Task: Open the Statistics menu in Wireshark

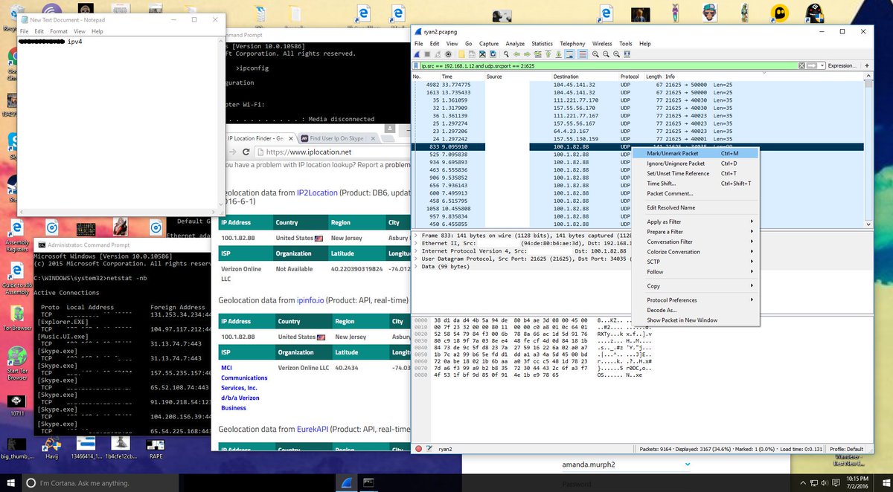Action: tap(542, 44)
